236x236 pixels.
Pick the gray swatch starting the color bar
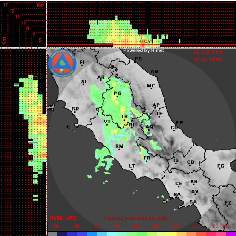click(x=52, y=234)
